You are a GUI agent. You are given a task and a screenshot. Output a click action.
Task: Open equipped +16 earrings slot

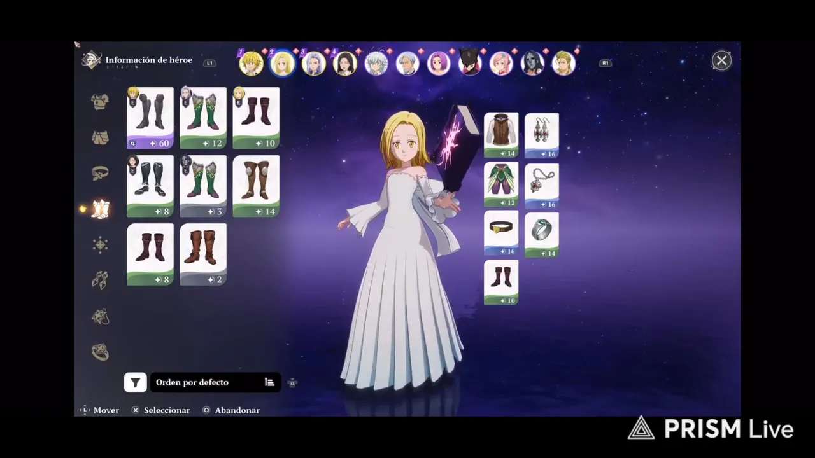pyautogui.click(x=542, y=135)
